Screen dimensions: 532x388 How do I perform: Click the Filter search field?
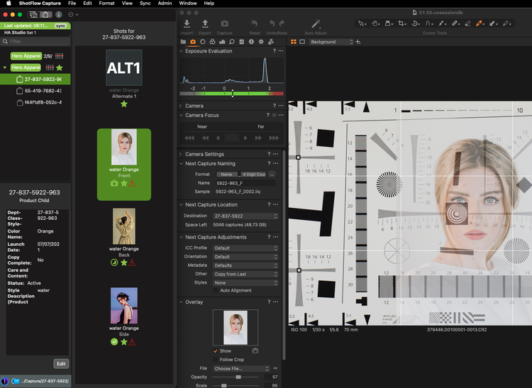tap(35, 41)
